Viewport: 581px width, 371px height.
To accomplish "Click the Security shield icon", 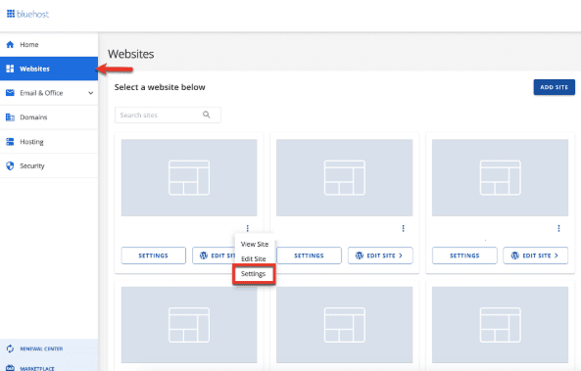I will tap(10, 165).
